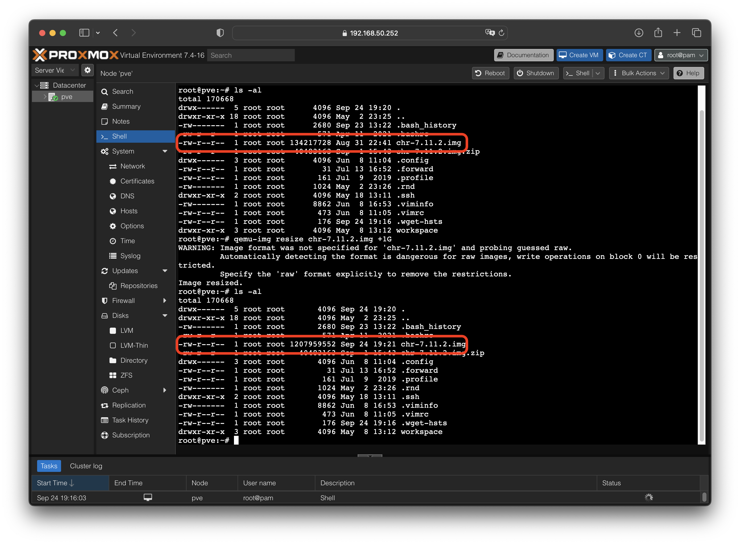Select the DNS globe menu entry
The height and width of the screenshot is (544, 740).
point(127,196)
